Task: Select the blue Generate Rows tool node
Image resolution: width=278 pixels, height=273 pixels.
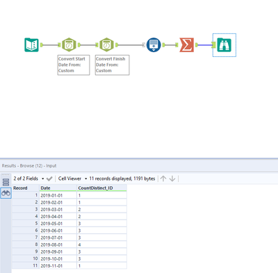Action: point(154,44)
